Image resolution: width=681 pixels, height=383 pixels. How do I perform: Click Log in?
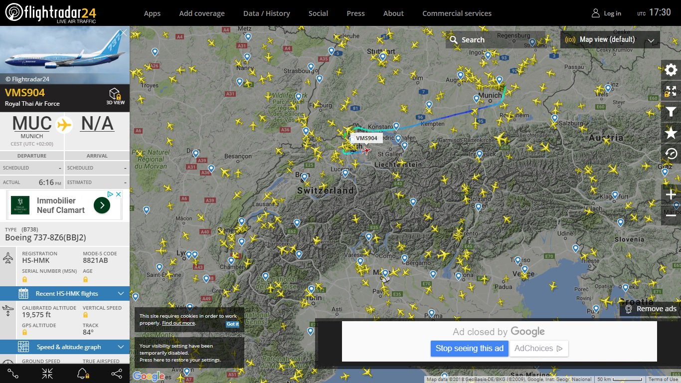pos(606,13)
